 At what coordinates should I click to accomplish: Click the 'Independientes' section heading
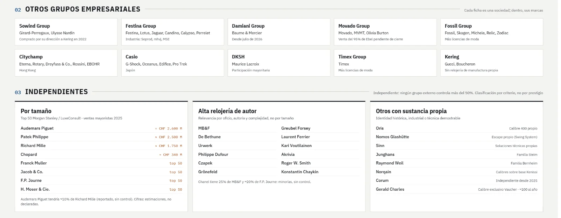point(56,92)
